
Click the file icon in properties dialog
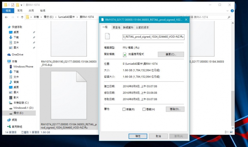tap(107, 36)
